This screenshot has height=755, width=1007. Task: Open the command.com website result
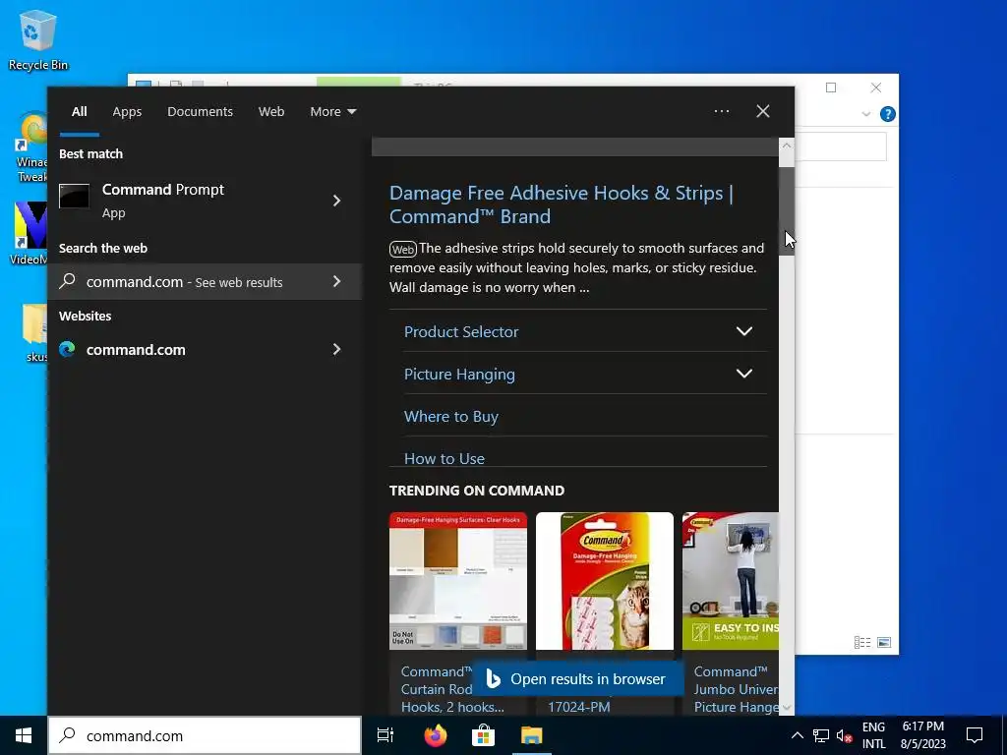pyautogui.click(x=205, y=349)
